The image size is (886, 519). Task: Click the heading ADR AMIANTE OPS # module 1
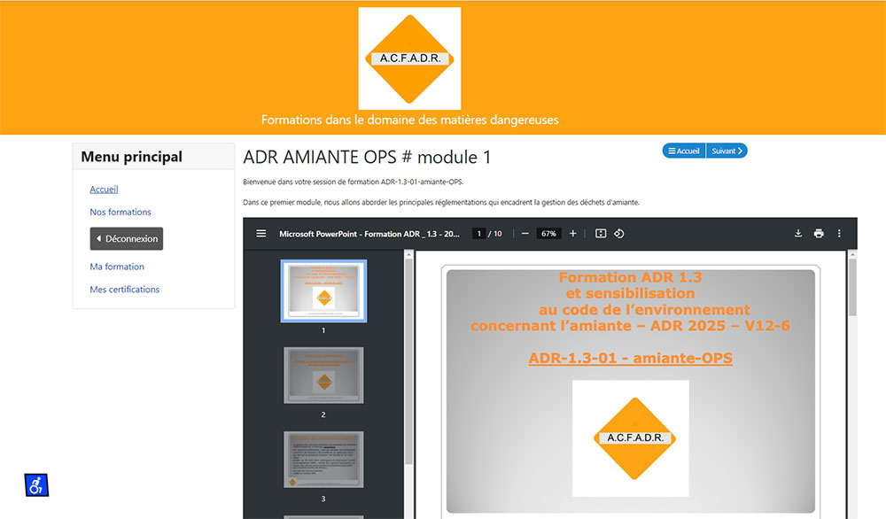(367, 157)
